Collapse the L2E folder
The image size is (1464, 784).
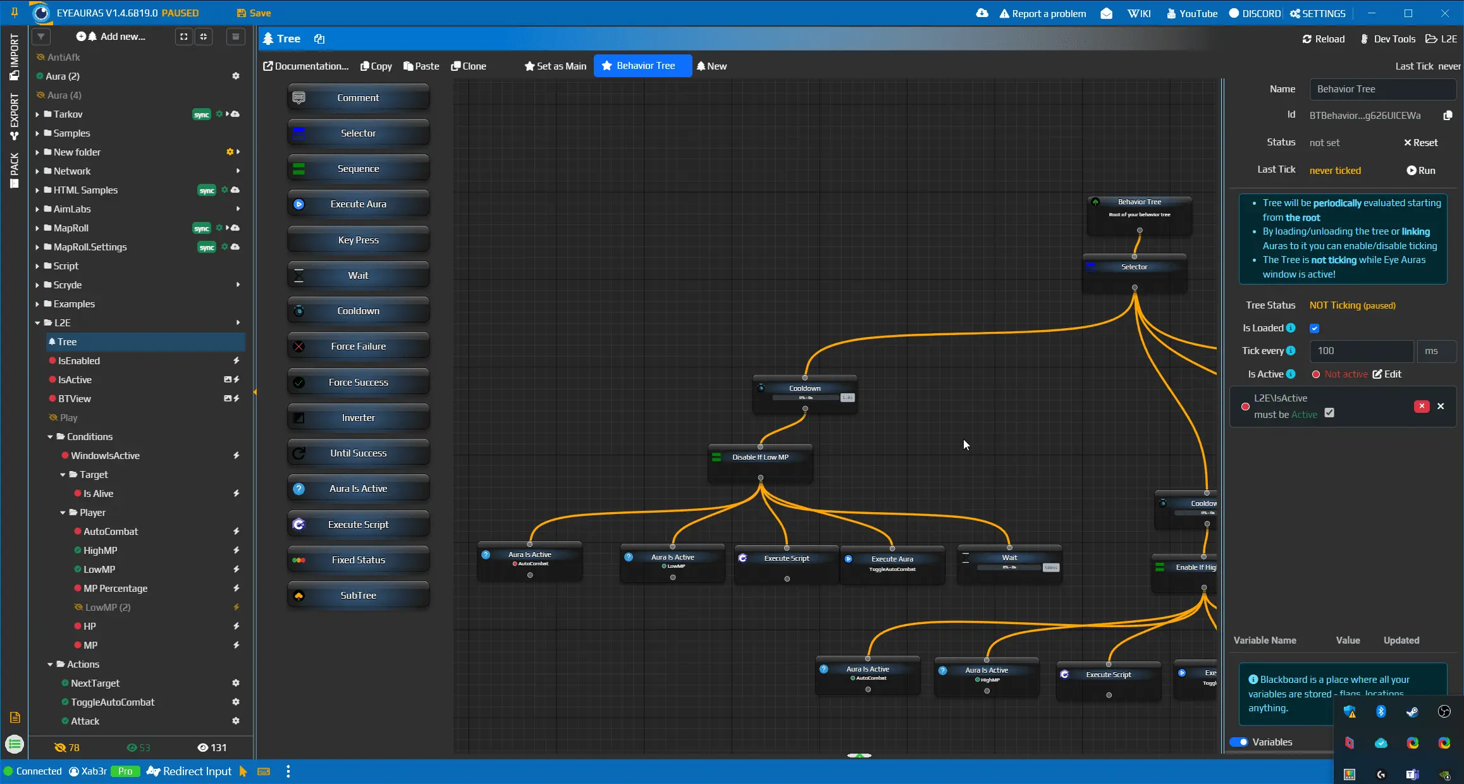tap(38, 322)
